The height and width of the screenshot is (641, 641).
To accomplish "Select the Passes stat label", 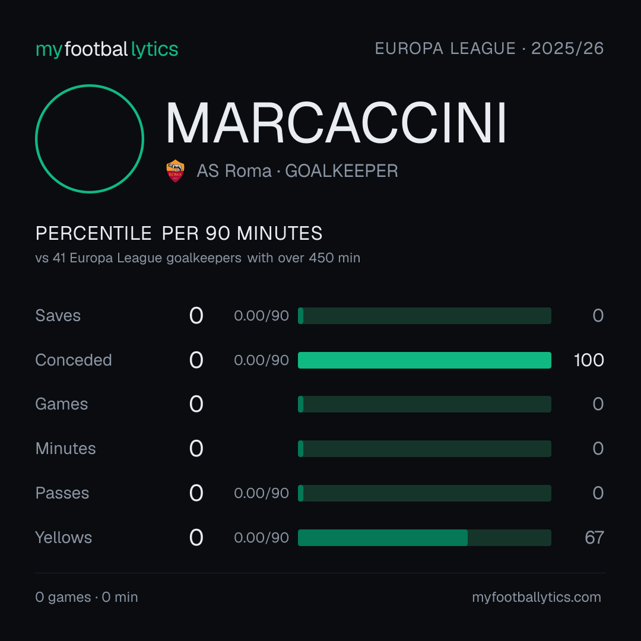I will coord(62,493).
